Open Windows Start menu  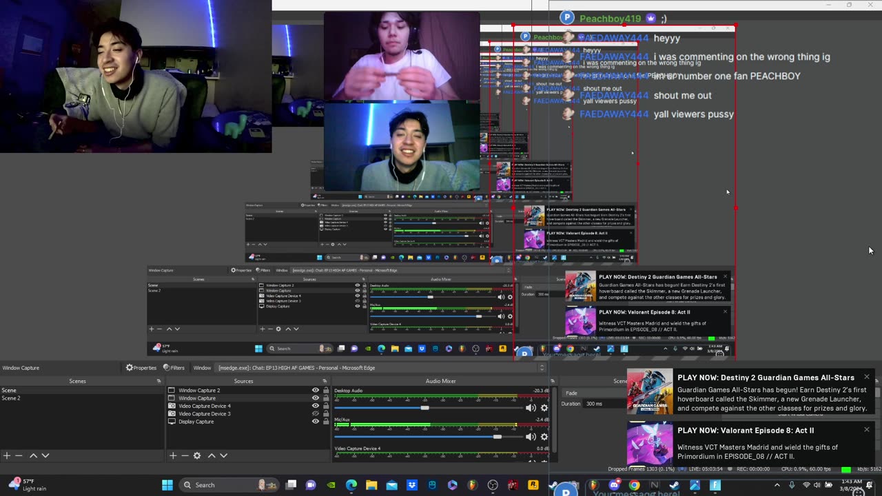tap(167, 485)
